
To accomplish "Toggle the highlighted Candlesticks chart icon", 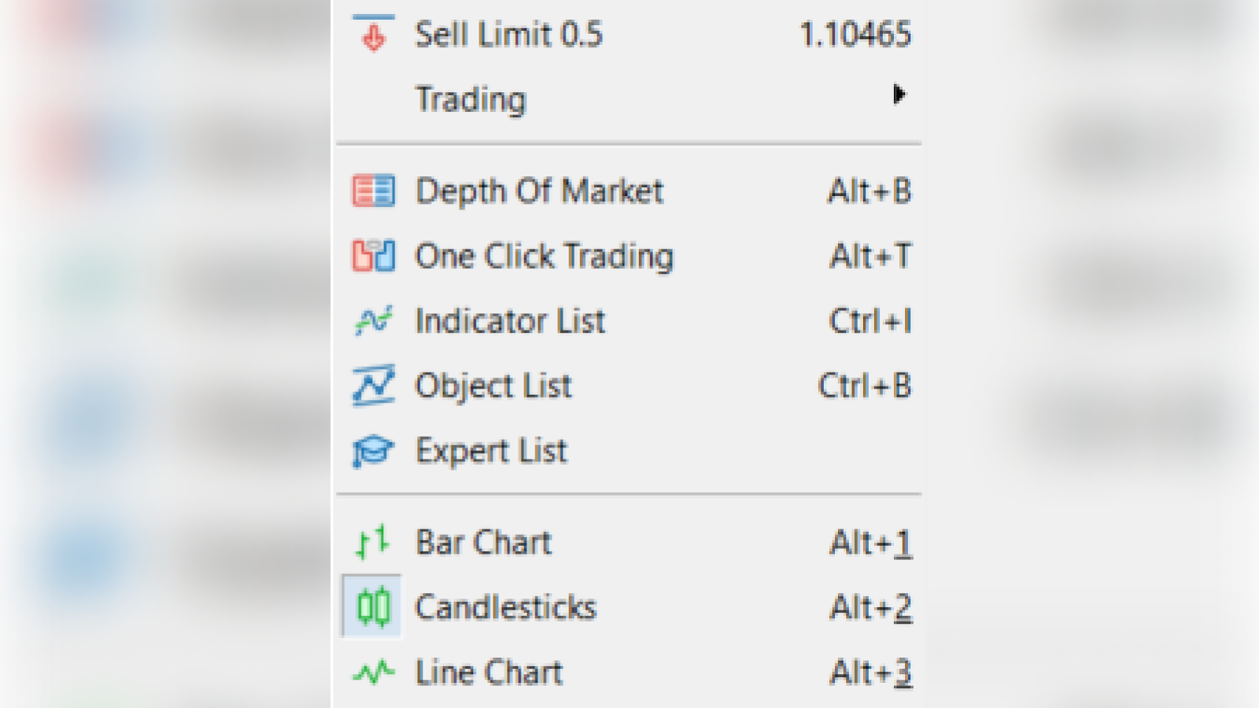I will (373, 607).
